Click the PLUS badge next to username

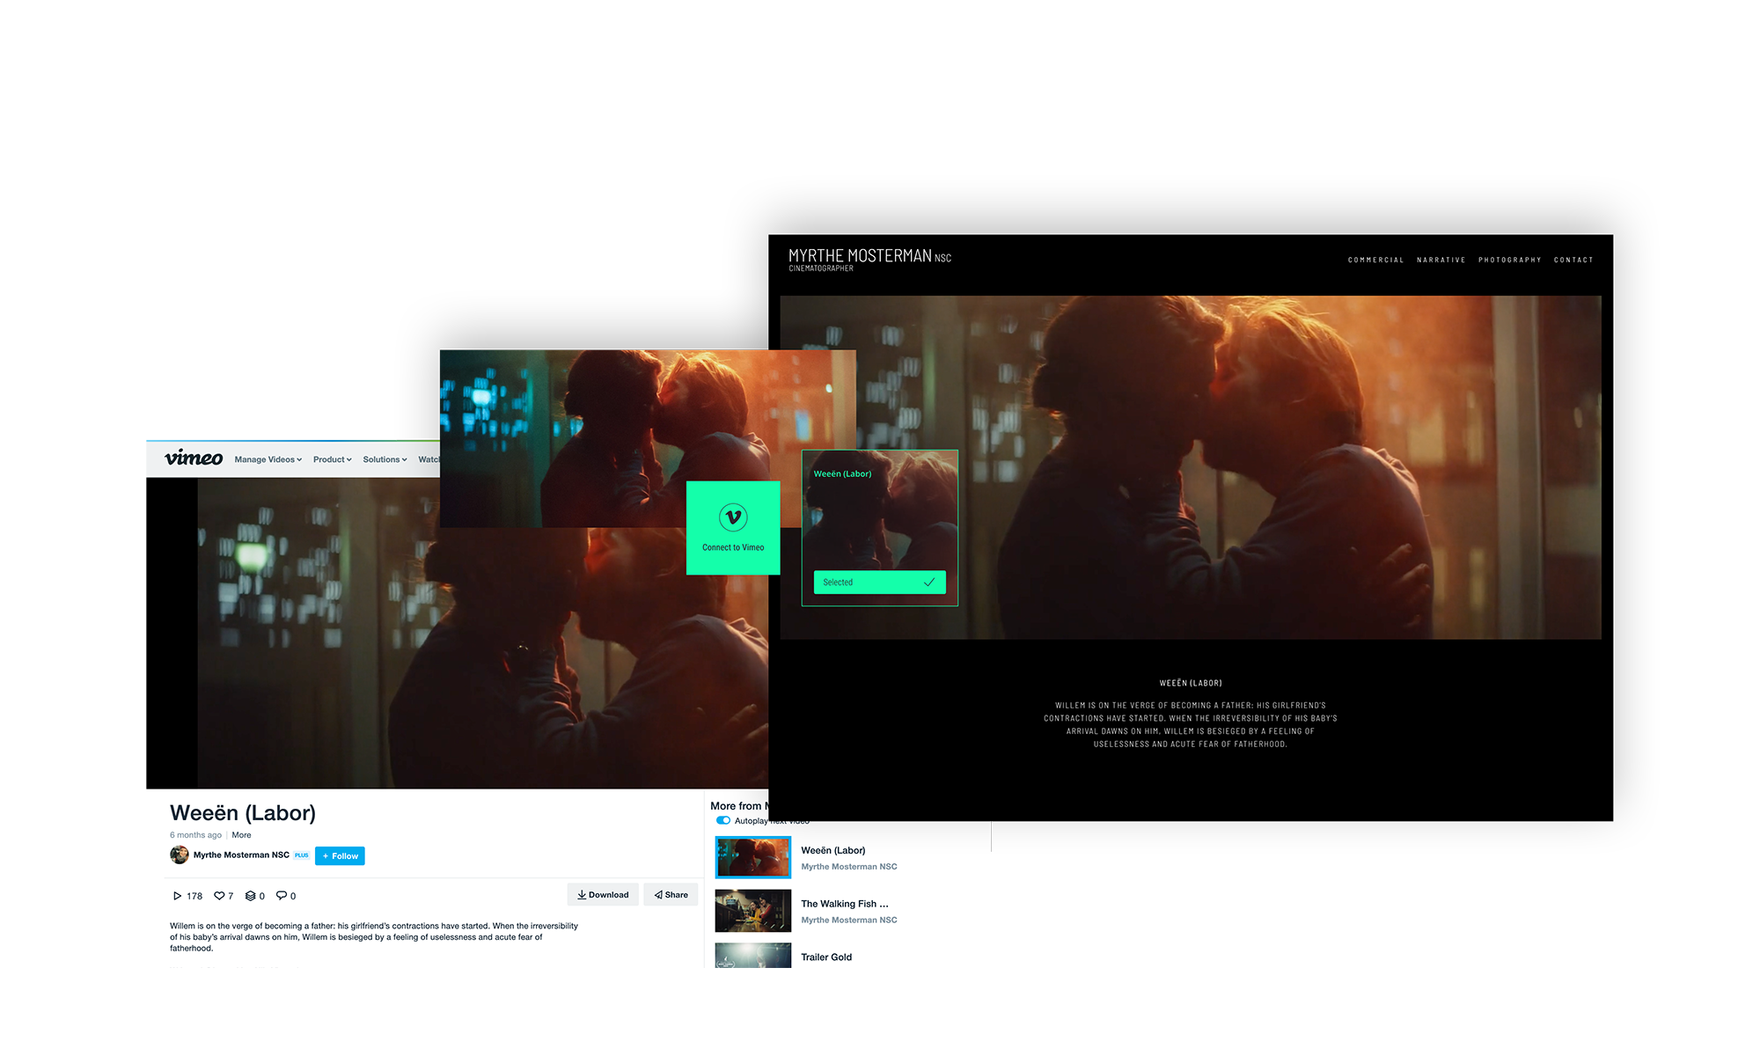[302, 855]
